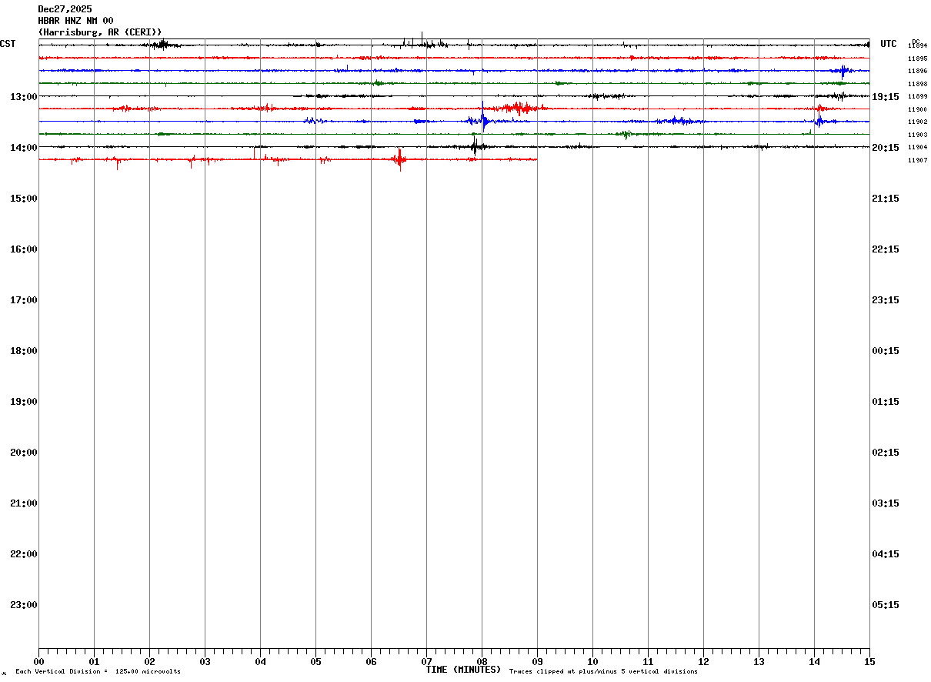Click the 22:15 UTC time label
The height and width of the screenshot is (682, 931).
click(x=886, y=249)
